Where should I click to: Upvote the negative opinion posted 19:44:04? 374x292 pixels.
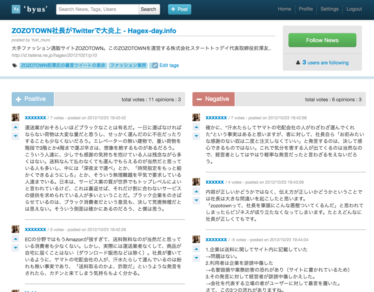tap(196, 249)
